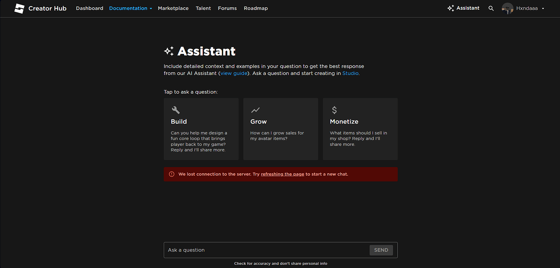Screen dimensions: 560x268
Task: Click the Assistant sparkle icon in navigation
Action: (x=450, y=8)
